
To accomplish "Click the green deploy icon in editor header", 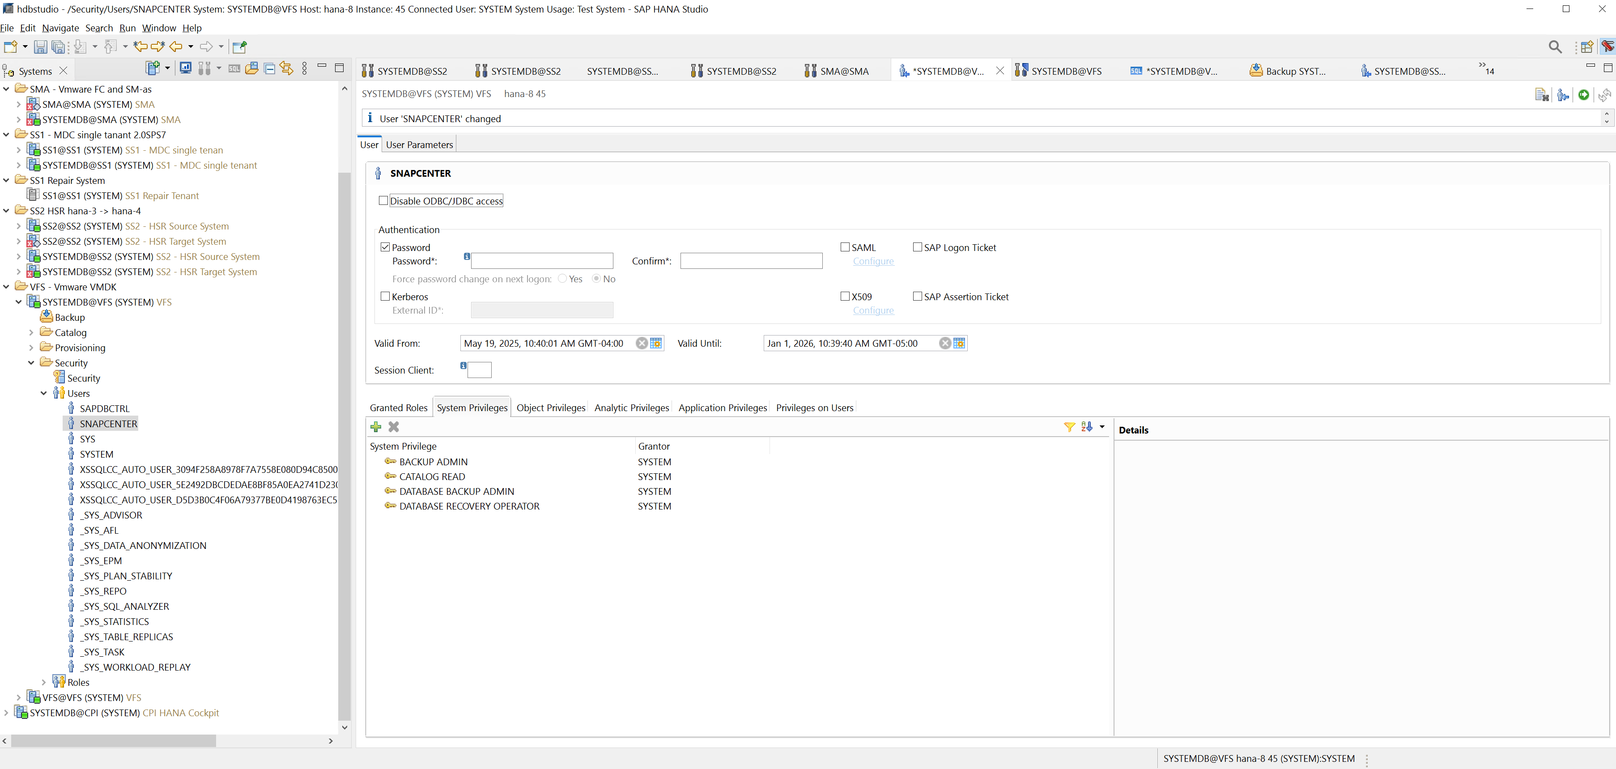I will [x=1583, y=95].
